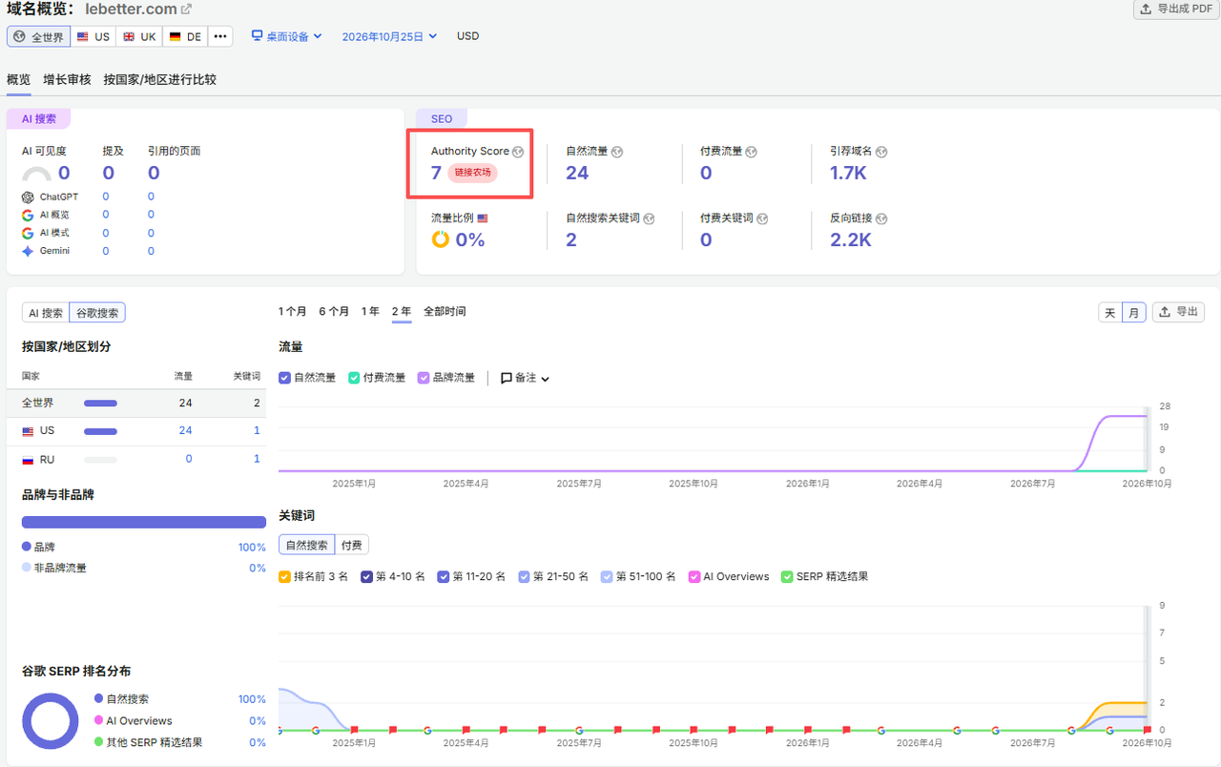
Task: Toggle the AI Overviews checkbox
Action: (x=694, y=576)
